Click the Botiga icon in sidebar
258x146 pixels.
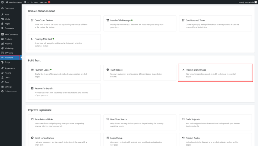coord(2,62)
